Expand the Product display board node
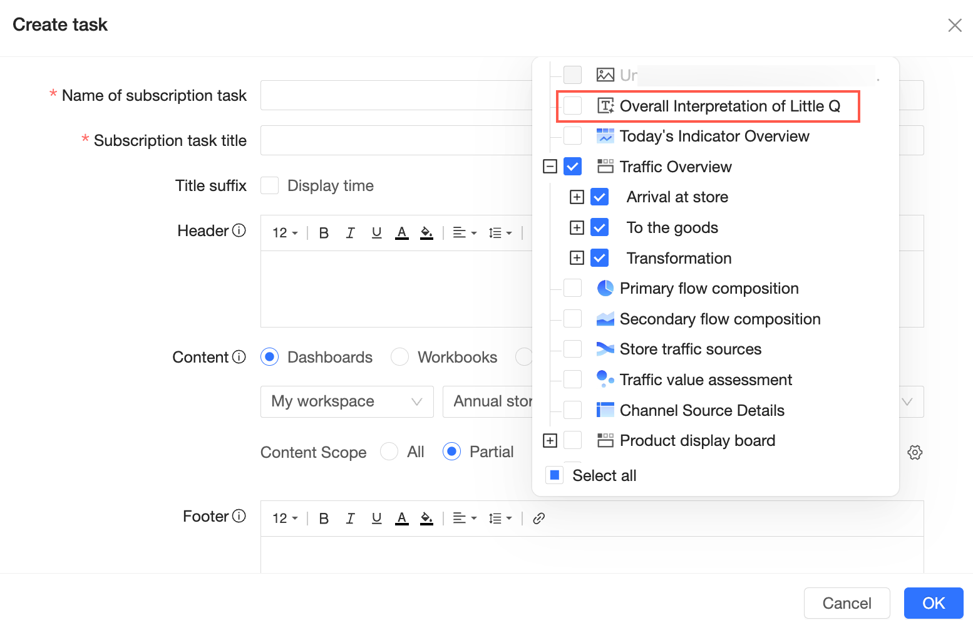 (550, 440)
